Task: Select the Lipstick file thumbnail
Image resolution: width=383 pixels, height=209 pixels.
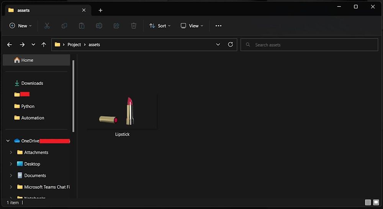Action: tap(122, 111)
